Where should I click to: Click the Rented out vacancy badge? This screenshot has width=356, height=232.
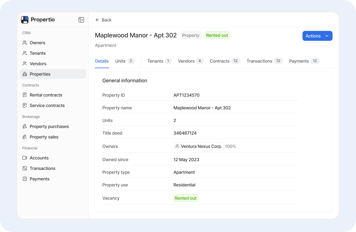(186, 198)
